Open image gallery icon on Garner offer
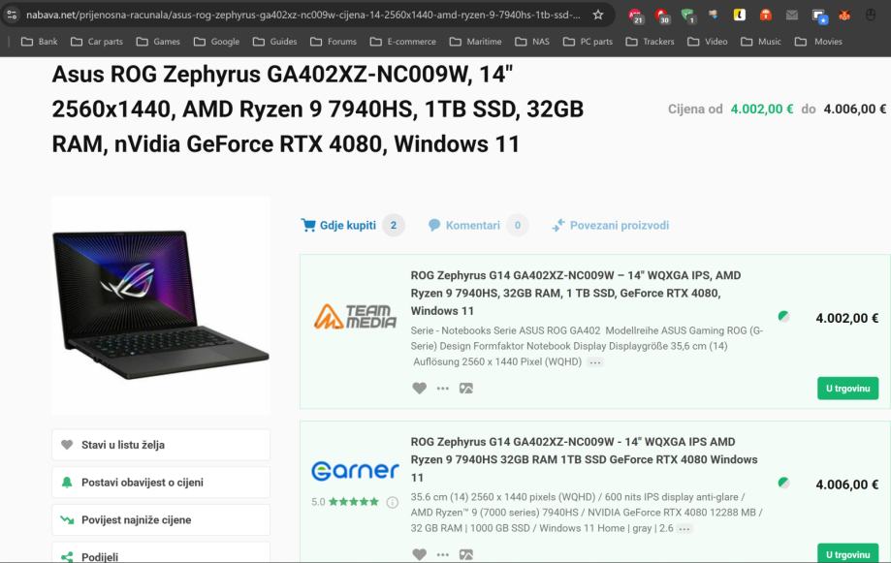This screenshot has width=891, height=563. point(466,554)
